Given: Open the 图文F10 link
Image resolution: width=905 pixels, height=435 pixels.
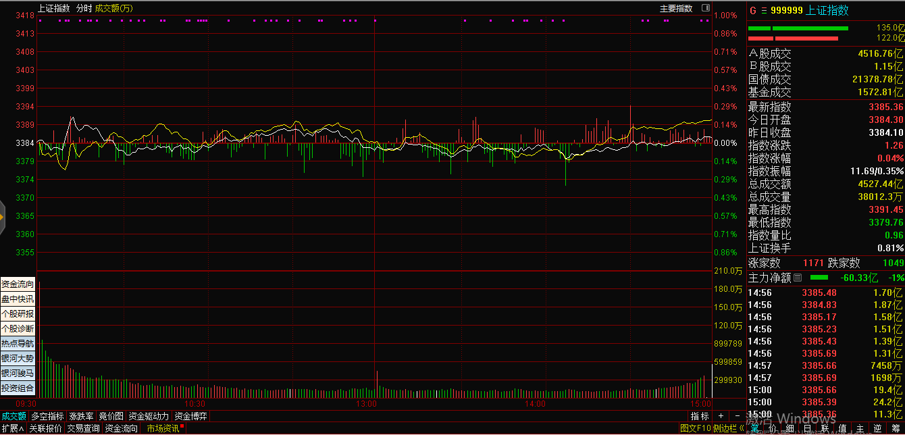Looking at the screenshot, I should coord(695,428).
